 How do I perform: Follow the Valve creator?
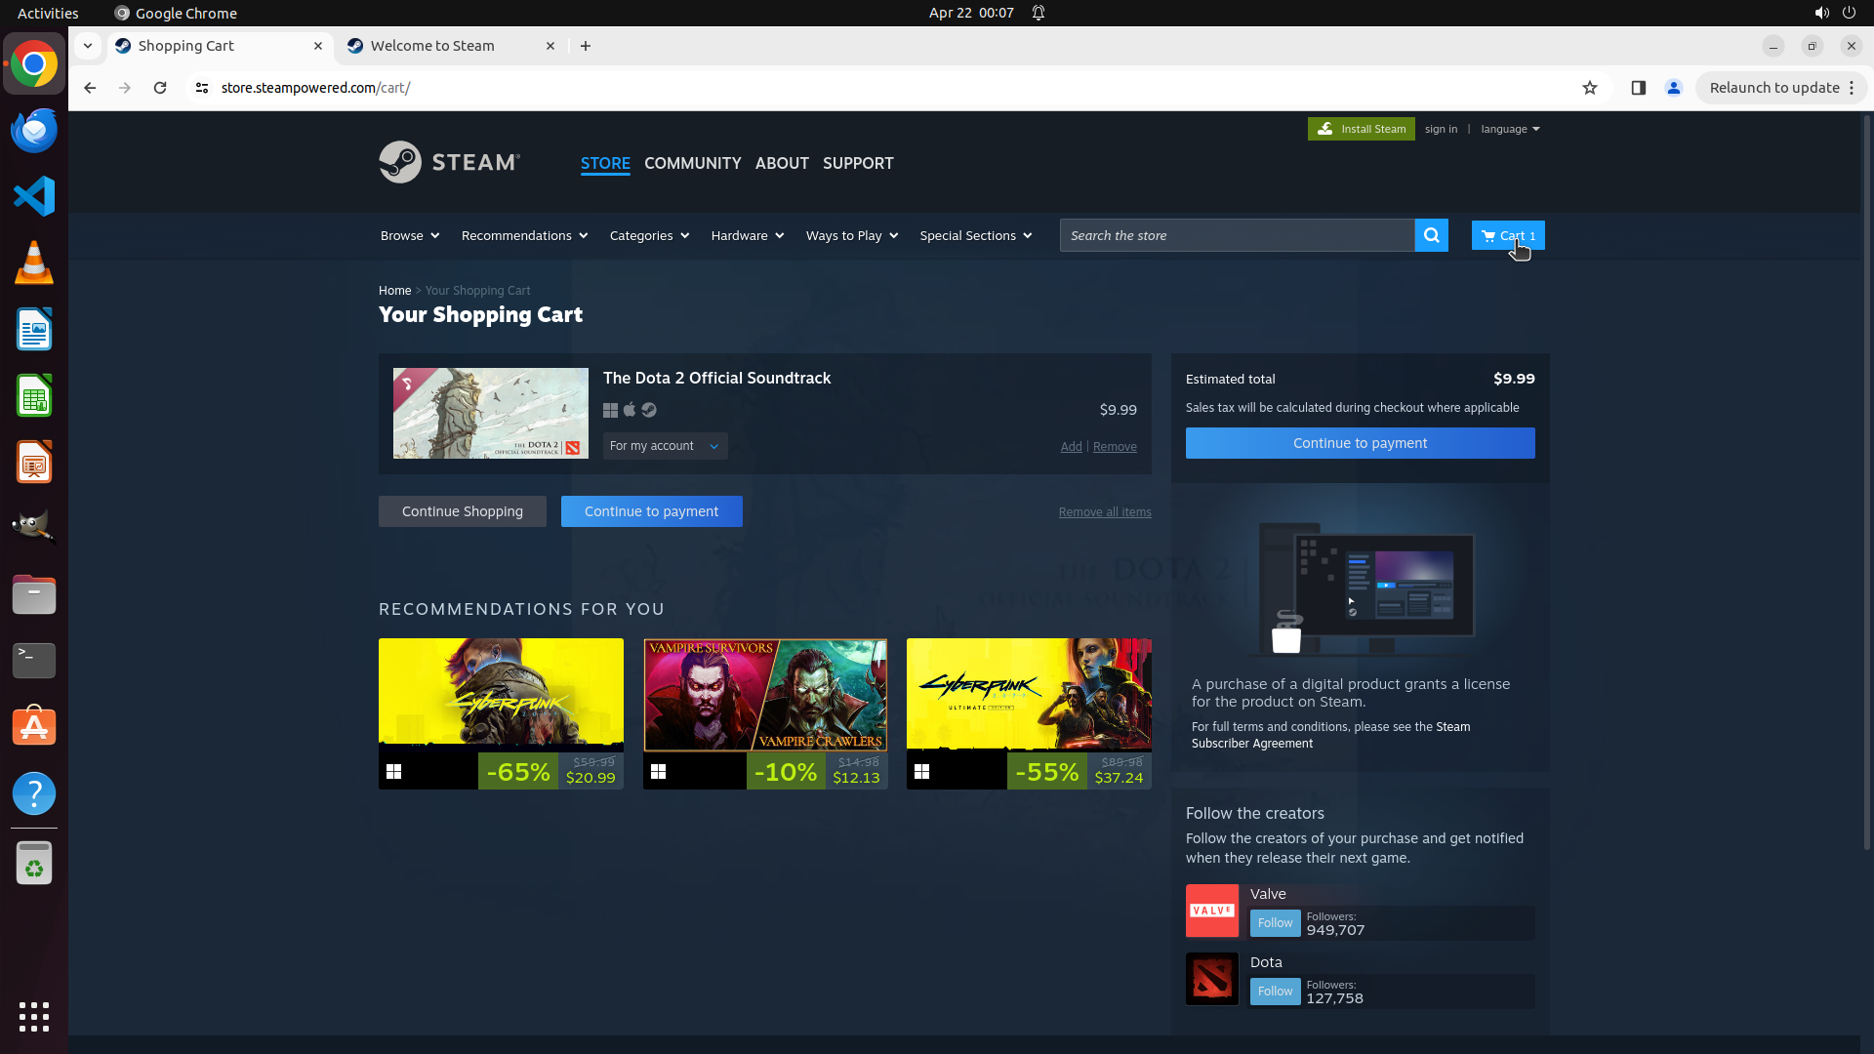(1275, 923)
